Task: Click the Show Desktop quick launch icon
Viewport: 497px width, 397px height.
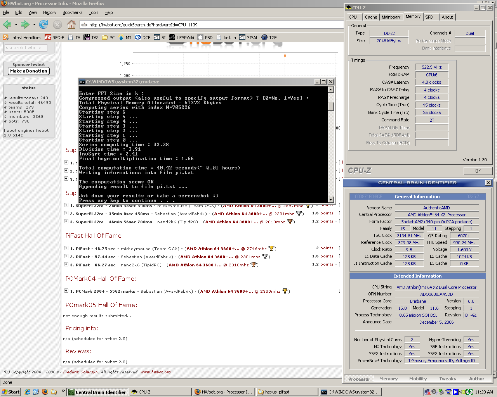Action: point(36,392)
